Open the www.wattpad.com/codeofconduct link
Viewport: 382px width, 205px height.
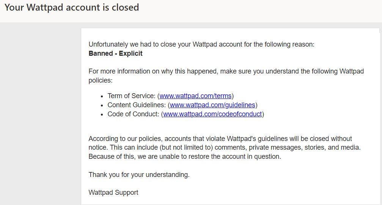click(212, 114)
